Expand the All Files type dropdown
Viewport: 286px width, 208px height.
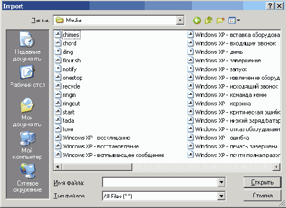221,196
